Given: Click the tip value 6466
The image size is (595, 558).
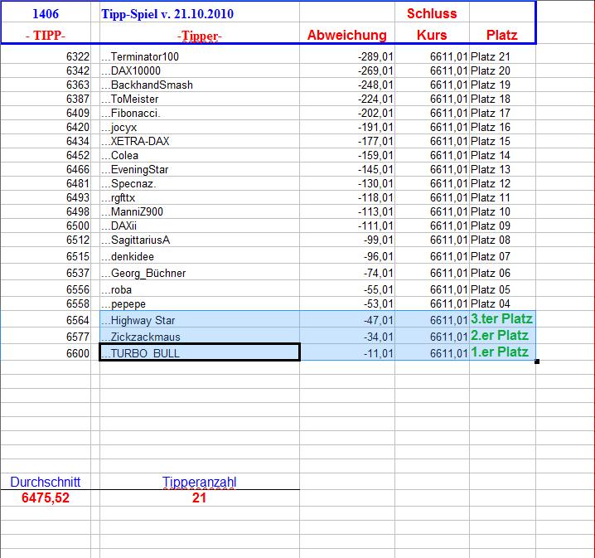Looking at the screenshot, I should click(x=78, y=169).
